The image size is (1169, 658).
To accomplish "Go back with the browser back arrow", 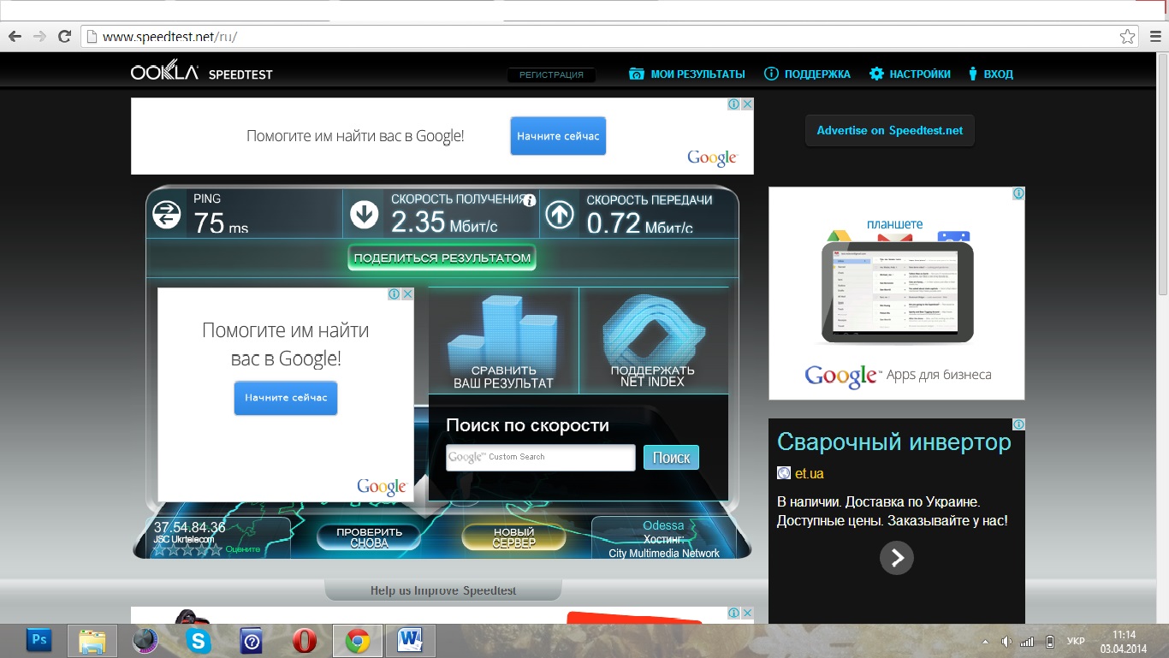I will coord(15,37).
